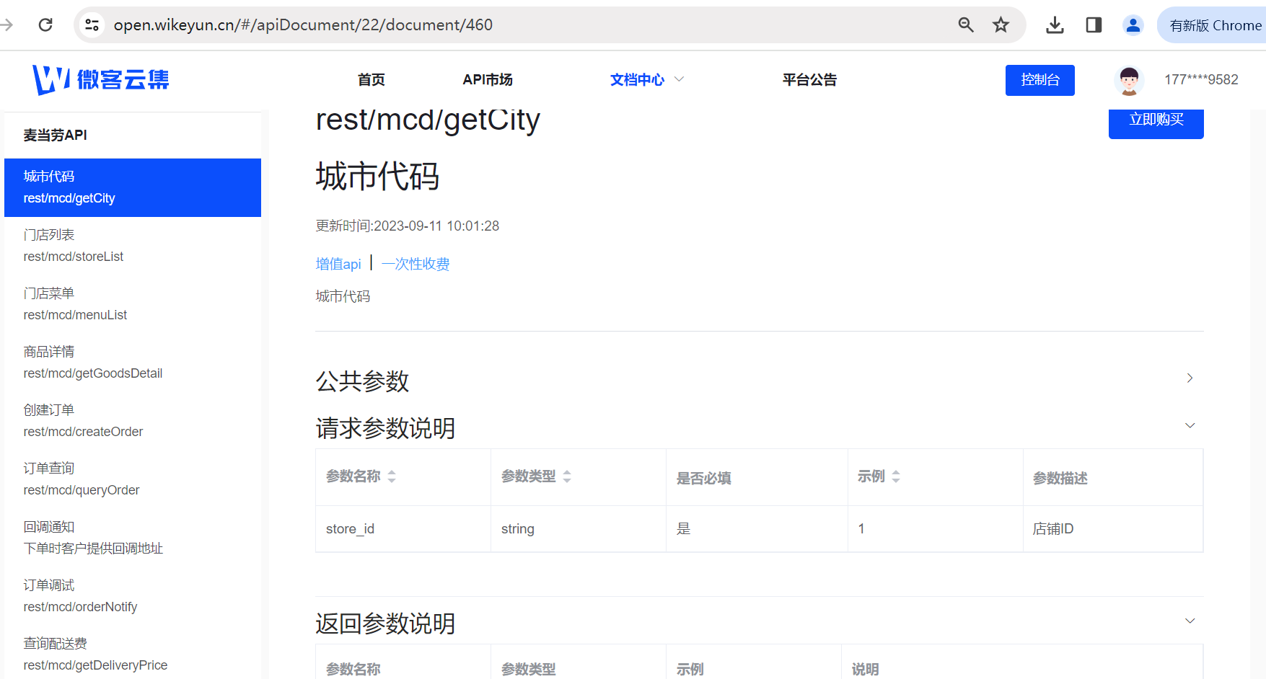
Task: Click user avatar next to 177****9582
Action: click(x=1129, y=80)
